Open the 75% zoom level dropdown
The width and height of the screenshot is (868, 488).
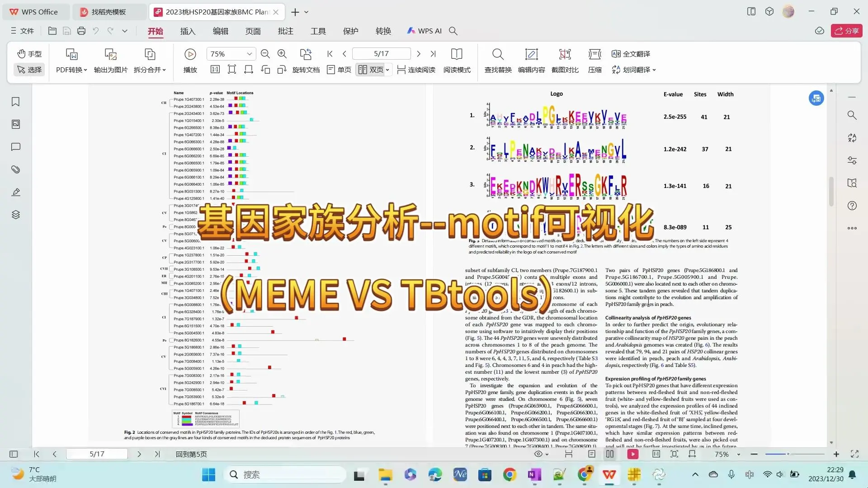point(231,53)
